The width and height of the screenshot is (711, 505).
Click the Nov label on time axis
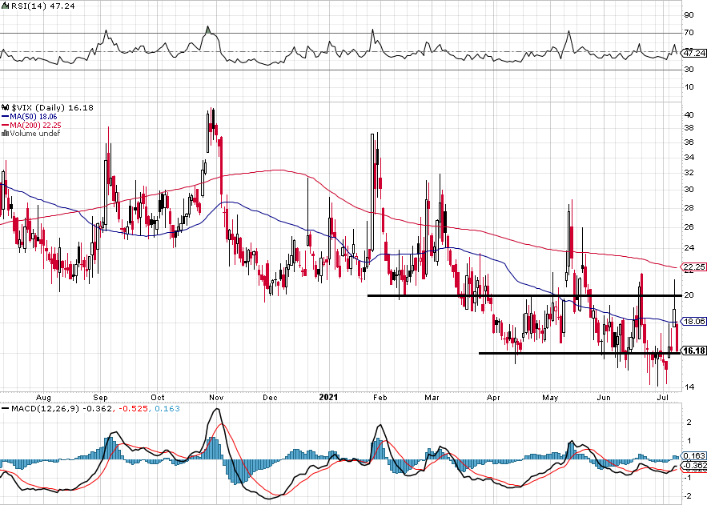[x=216, y=398]
